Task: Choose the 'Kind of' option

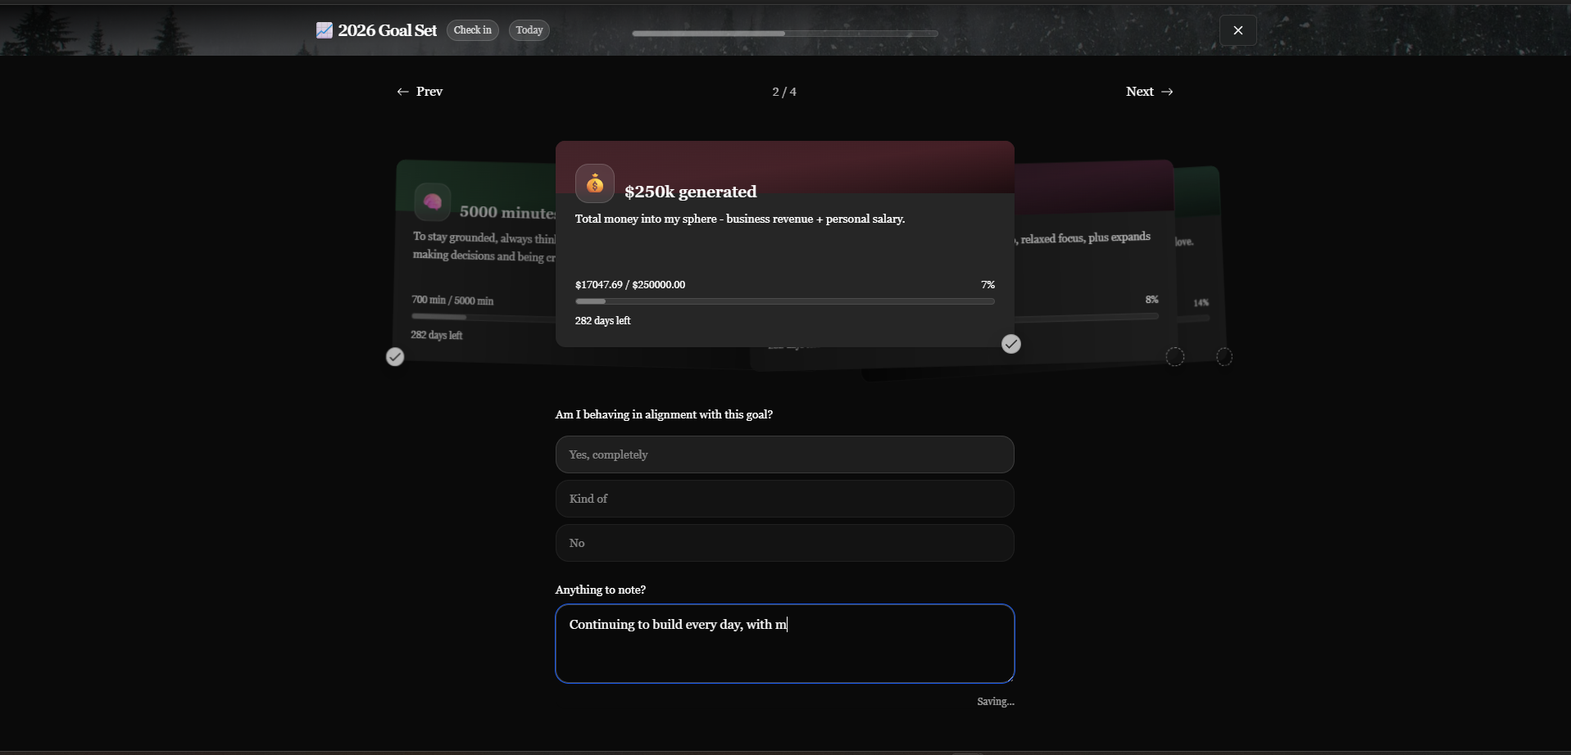Action: (784, 499)
